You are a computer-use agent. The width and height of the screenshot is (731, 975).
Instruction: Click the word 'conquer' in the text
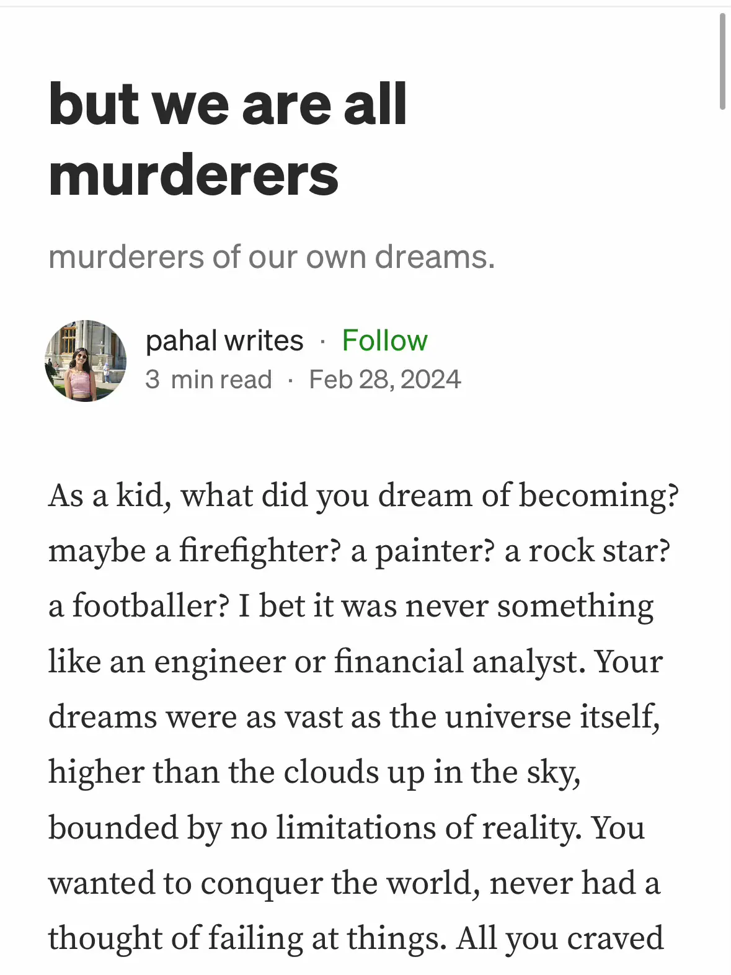pos(261,883)
